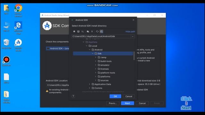Select the emulator folder

pos(104,65)
